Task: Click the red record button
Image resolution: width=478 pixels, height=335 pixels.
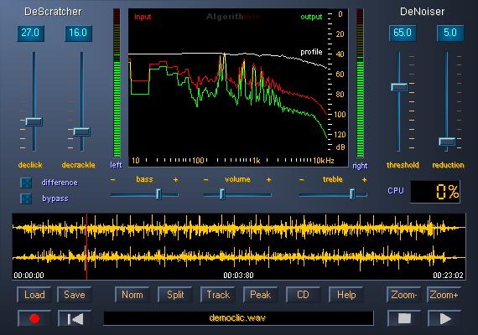Action: [34, 318]
